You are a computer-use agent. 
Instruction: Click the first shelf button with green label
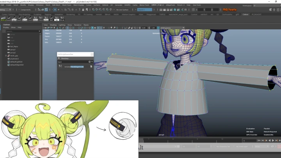[x=3, y=18]
